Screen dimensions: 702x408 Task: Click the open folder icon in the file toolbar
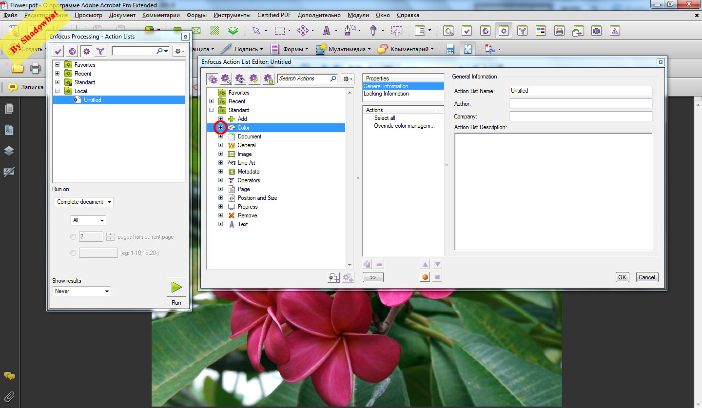click(x=18, y=68)
